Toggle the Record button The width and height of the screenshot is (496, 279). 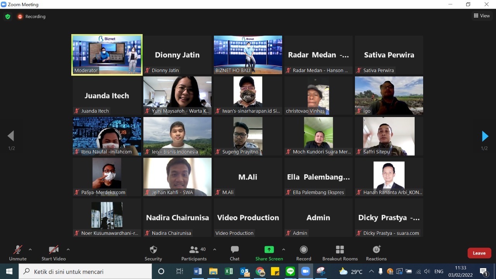[304, 253]
